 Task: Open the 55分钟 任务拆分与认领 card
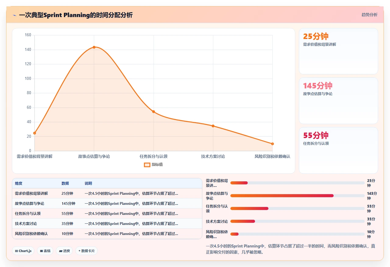[x=339, y=150]
